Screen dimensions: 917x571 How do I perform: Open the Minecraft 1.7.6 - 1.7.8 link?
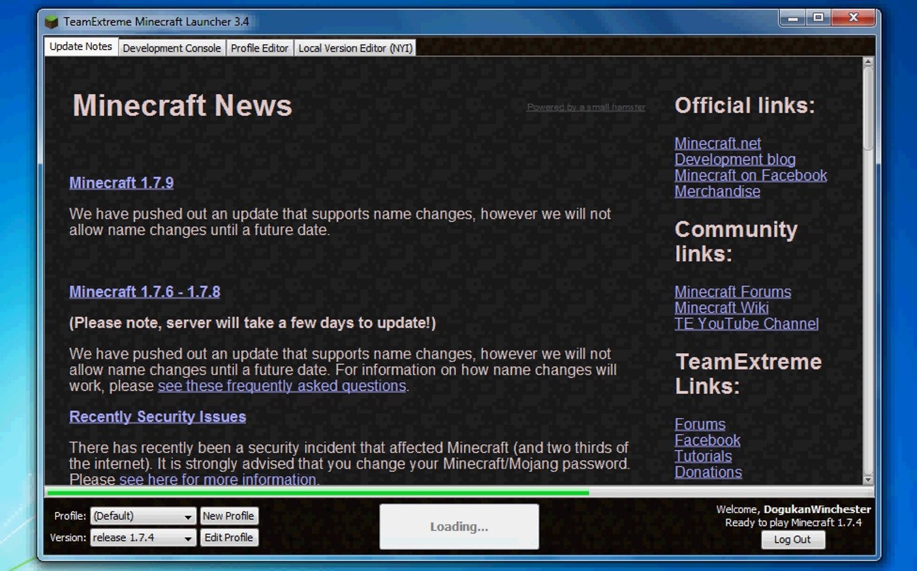(x=144, y=292)
